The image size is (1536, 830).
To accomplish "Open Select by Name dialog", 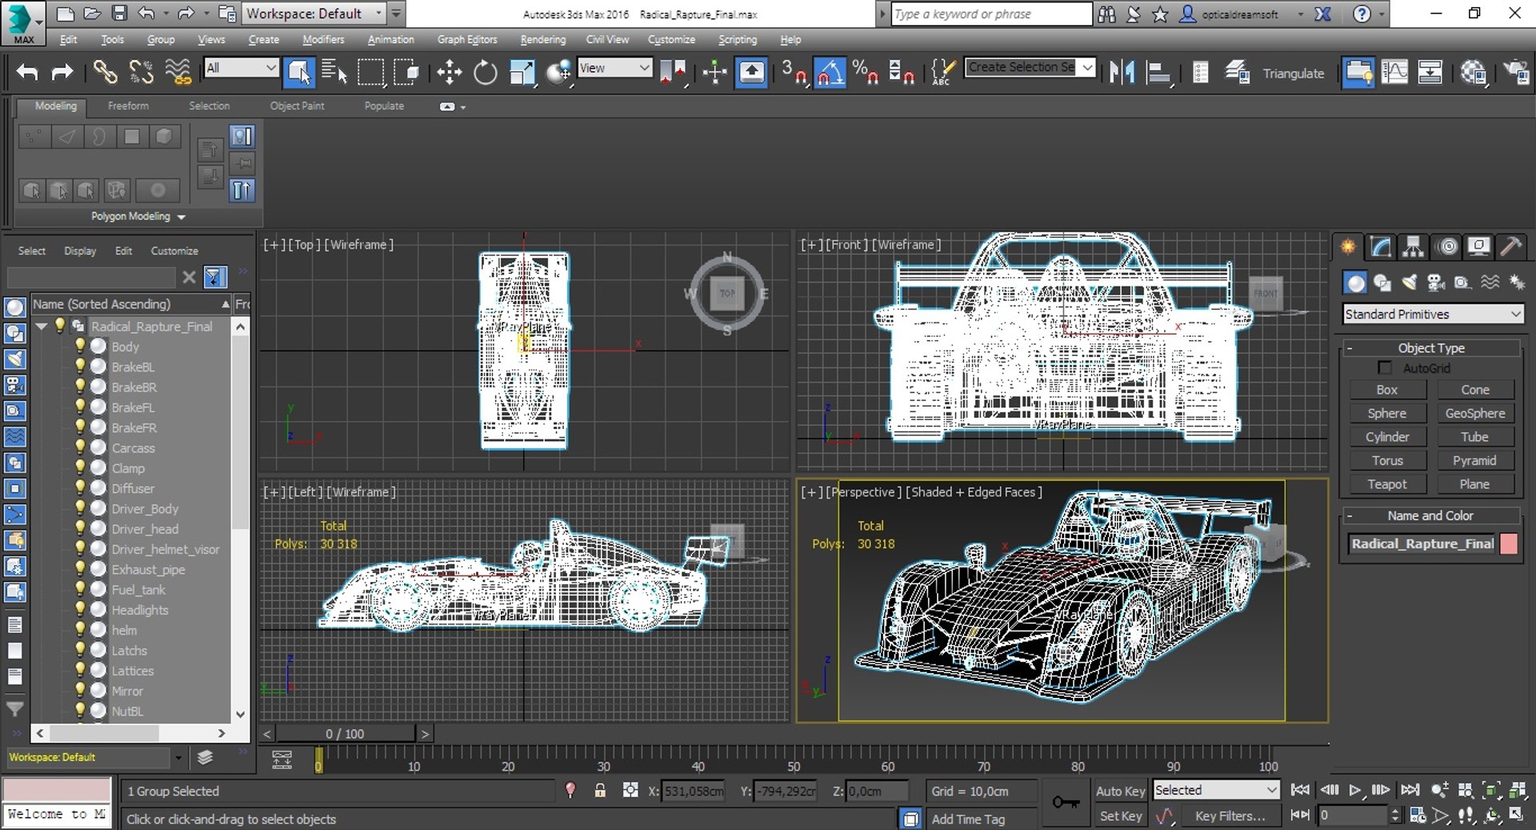I will click(x=334, y=72).
